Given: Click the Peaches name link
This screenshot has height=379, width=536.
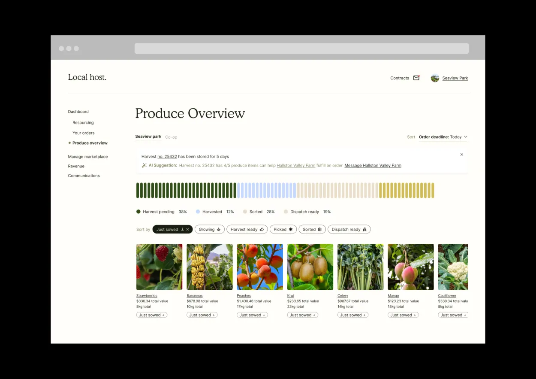Looking at the screenshot, I should click(244, 296).
